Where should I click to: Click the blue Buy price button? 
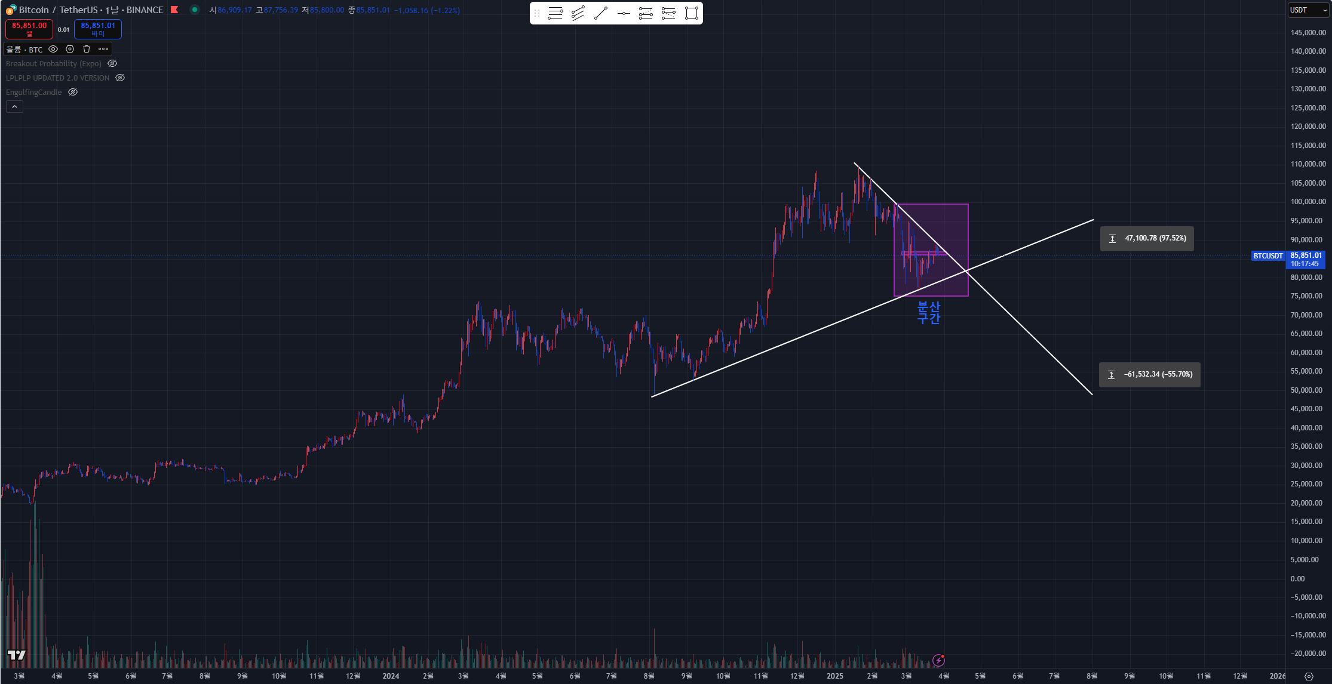(x=98, y=29)
